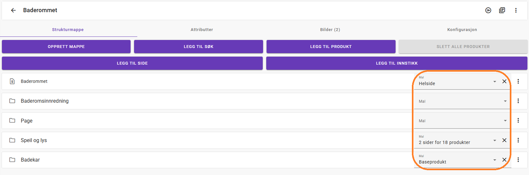
Task: Click the library pages icon in header
Action: coord(502,10)
